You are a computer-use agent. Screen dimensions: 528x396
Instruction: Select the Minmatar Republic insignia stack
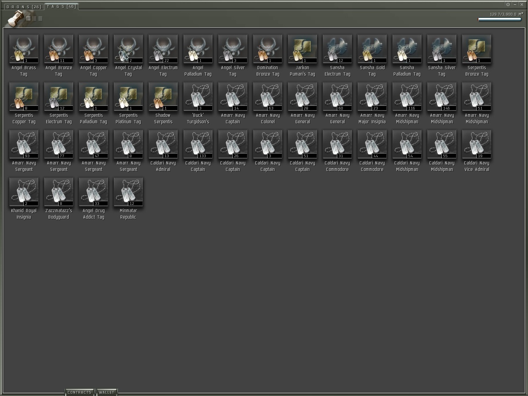coord(128,192)
